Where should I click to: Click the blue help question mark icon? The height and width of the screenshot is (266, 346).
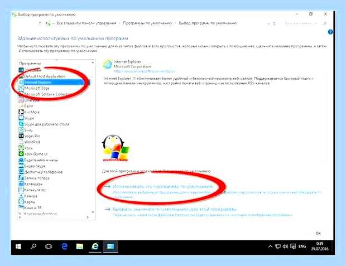pos(330,32)
